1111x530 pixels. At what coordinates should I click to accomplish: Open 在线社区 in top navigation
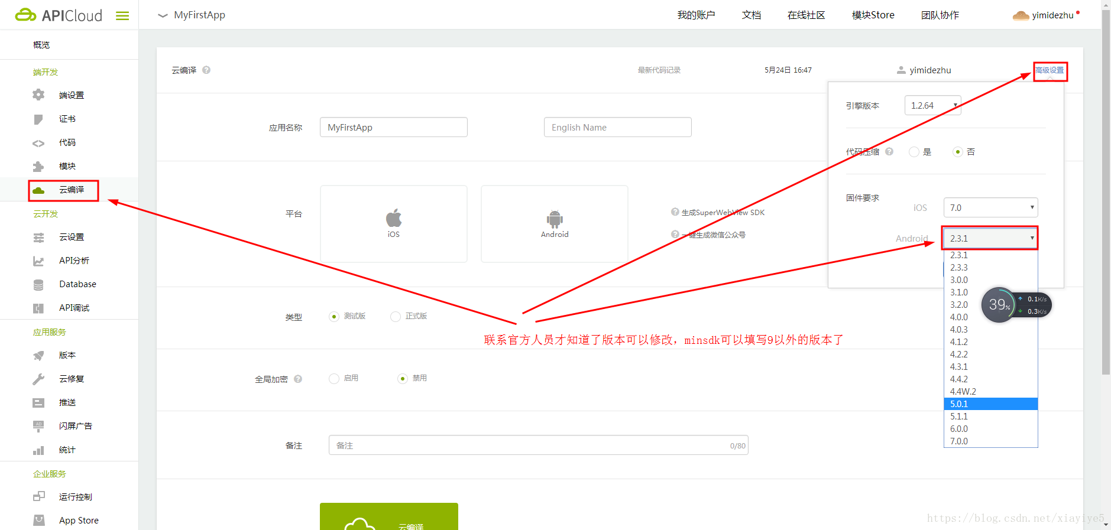point(806,15)
